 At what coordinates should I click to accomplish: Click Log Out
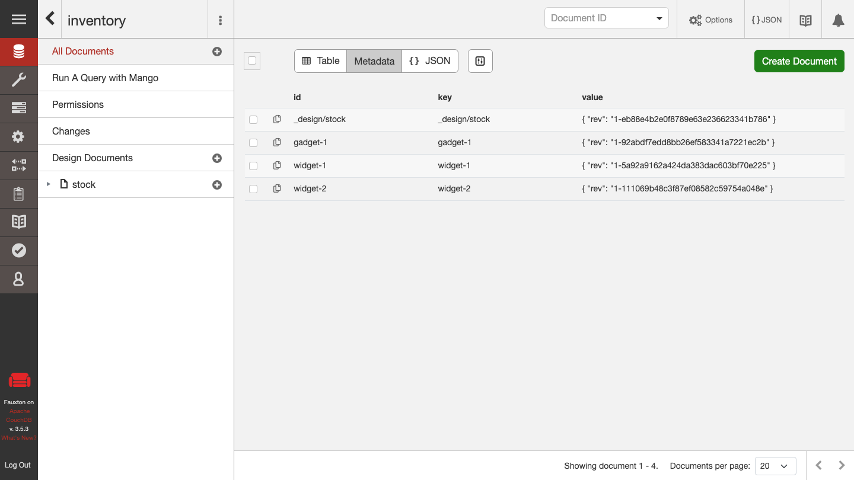(18, 465)
